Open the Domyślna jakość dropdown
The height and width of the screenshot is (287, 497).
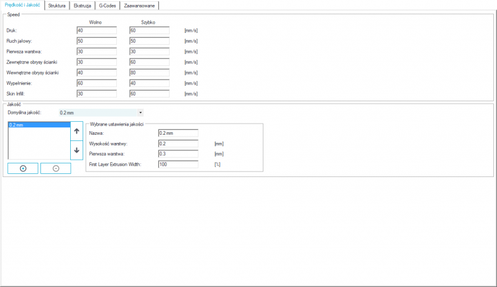coord(100,112)
